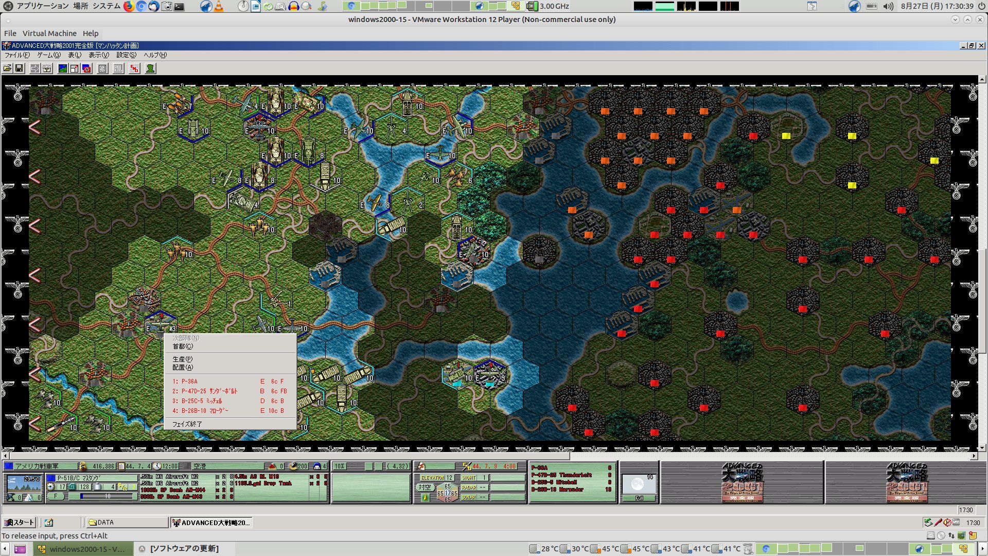Click the Firefox launcher icon in top panel
988x556 pixels.
[129, 6]
